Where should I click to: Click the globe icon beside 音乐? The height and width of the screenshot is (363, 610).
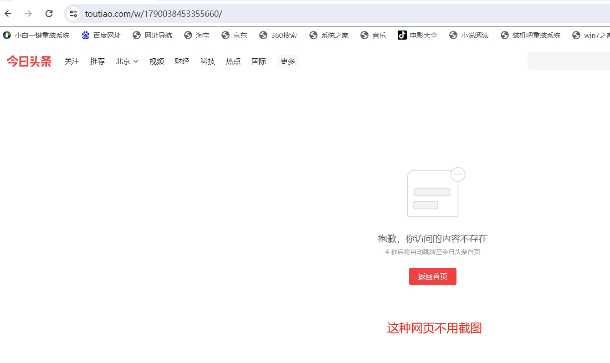[364, 35]
